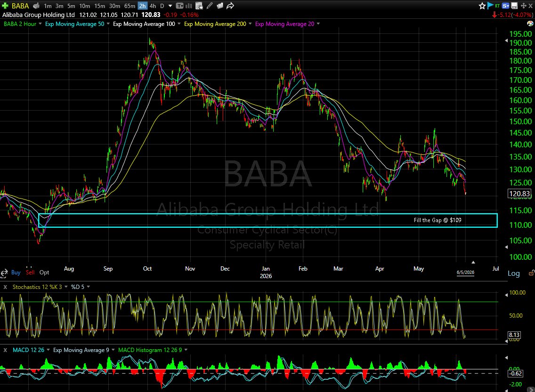This screenshot has width=535, height=392.
Task: Close the Stochastics panel with its X
Action: pyautogui.click(x=5, y=287)
